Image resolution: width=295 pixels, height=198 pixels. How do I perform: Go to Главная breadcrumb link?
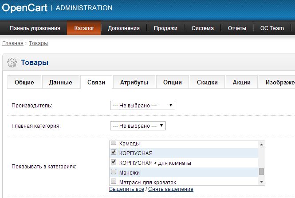tap(13, 43)
